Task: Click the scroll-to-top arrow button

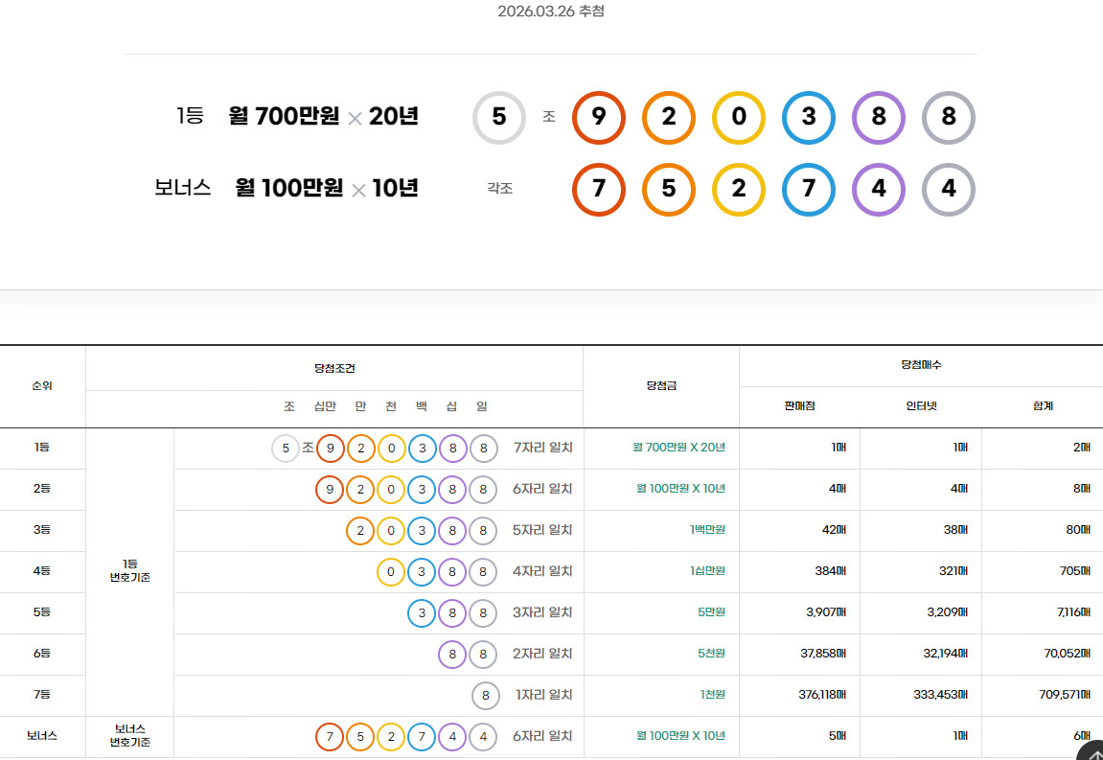Action: 1090,750
